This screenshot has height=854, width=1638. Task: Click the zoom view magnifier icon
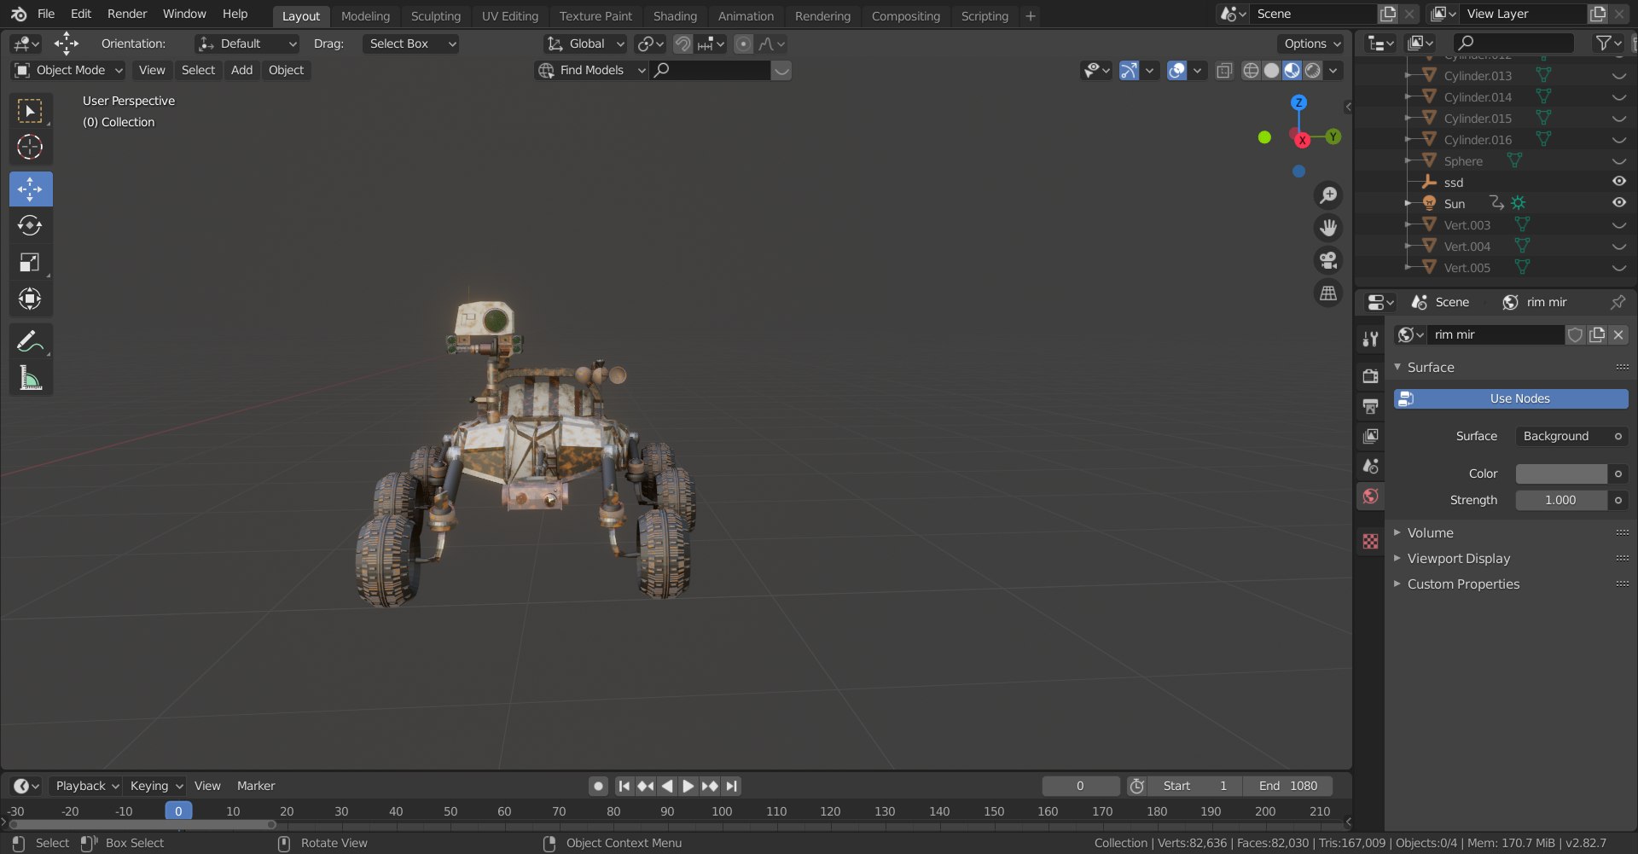1328,195
